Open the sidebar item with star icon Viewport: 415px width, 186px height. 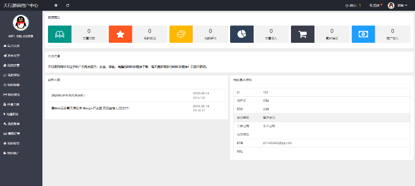click(12, 85)
